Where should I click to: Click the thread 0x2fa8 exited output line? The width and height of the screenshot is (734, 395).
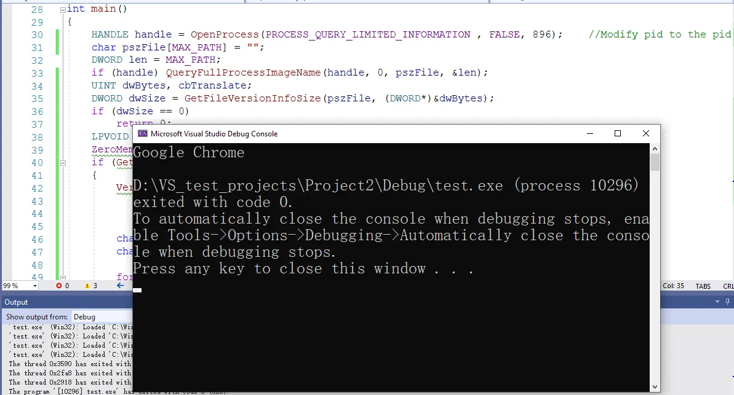(70, 373)
